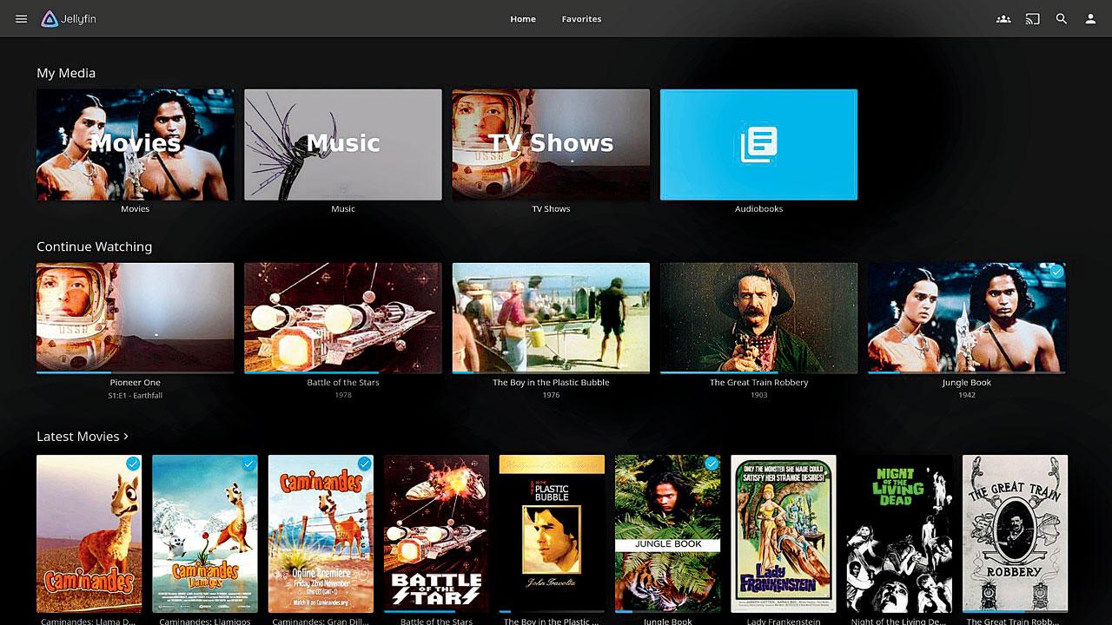The width and height of the screenshot is (1112, 625).
Task: Open the Movies library card
Action: [x=135, y=145]
